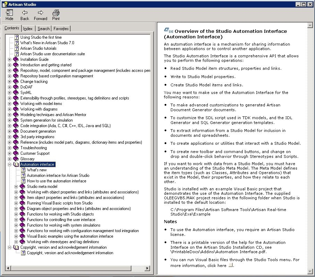Expand Functions for working with Studio objects
This screenshot has height=277, width=315.
pos(16,214)
